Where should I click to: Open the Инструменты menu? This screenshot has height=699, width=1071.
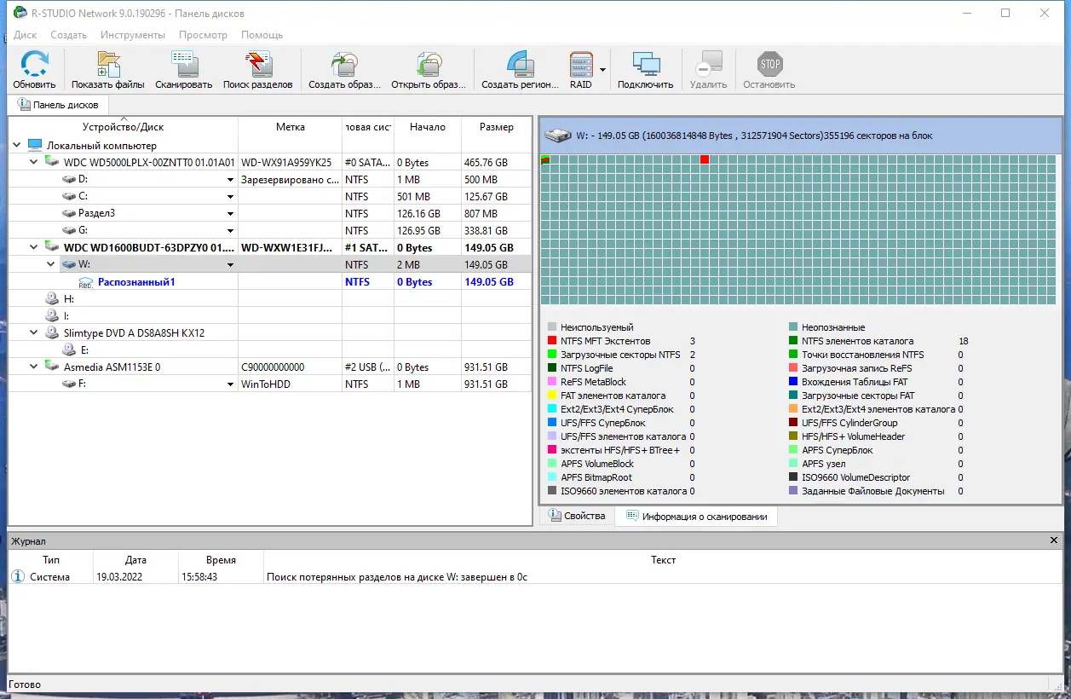(133, 35)
